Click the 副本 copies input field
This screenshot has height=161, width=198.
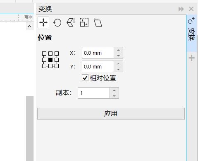[x=94, y=93]
